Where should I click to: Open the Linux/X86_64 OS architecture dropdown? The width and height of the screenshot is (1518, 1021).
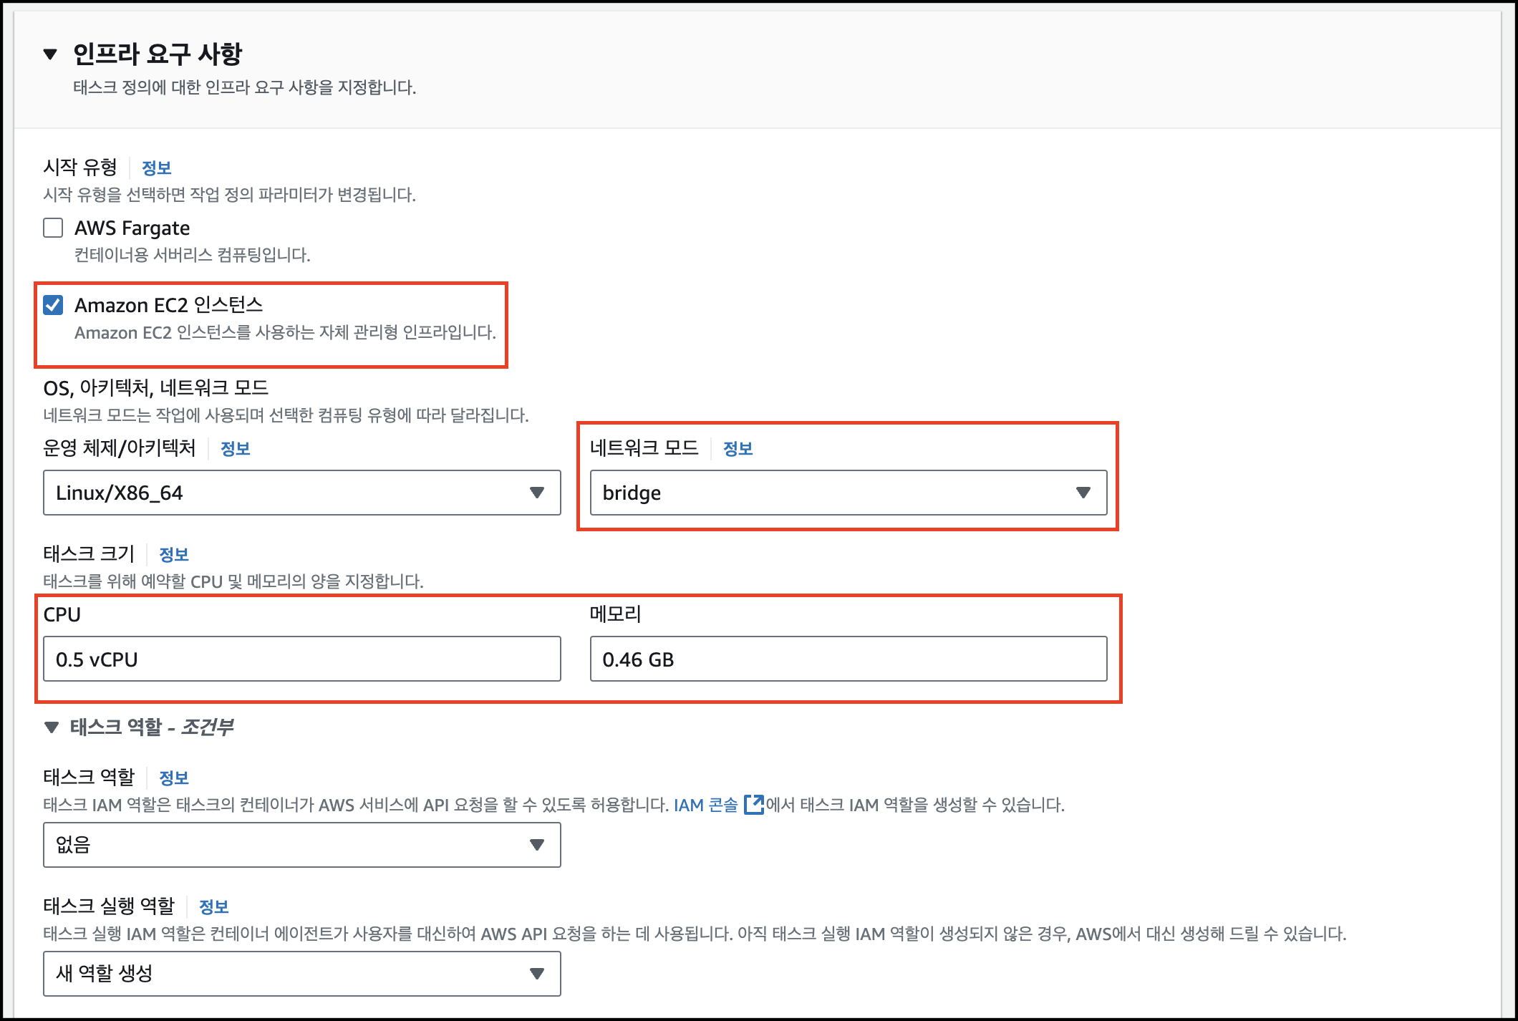[301, 493]
